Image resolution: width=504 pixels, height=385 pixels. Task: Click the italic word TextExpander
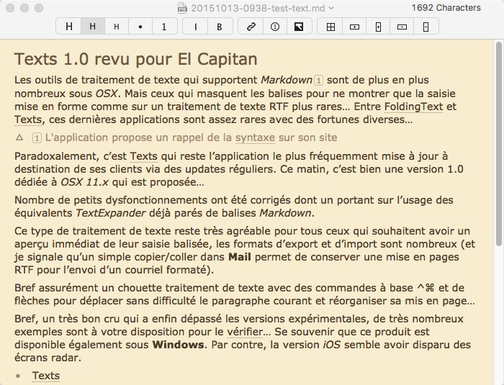[111, 213]
